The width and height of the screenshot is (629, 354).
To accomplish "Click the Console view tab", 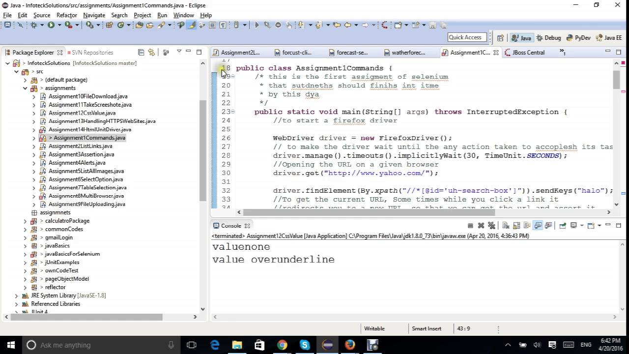I will pos(231,226).
